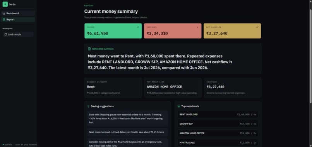The height and width of the screenshot is (147, 312).
Task: Click the green private status dot
Action: click(3, 145)
